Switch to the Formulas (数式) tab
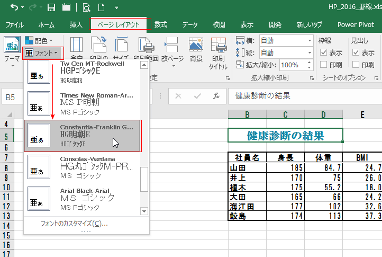The image size is (382, 257). (x=160, y=24)
